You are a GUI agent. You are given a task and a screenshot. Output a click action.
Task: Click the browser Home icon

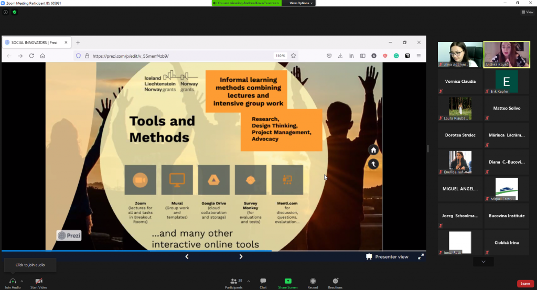point(42,56)
